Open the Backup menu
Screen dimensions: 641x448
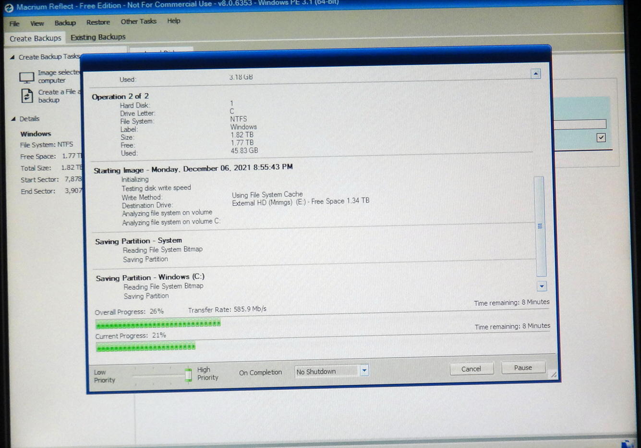pos(65,23)
